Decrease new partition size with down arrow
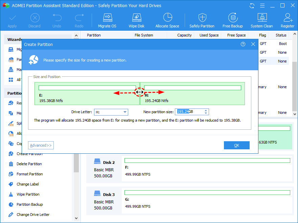298x223 pixels. click(x=206, y=113)
